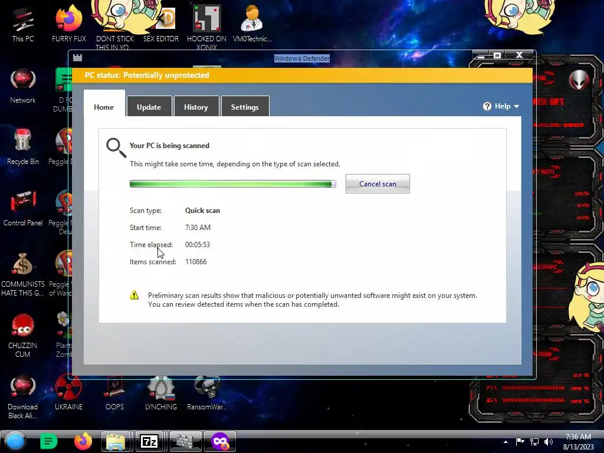The image size is (604, 453).
Task: Click the Quick scan value text
Action: click(203, 211)
